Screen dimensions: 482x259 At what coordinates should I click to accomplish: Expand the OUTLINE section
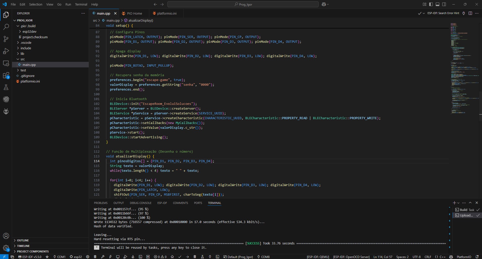tap(50, 240)
